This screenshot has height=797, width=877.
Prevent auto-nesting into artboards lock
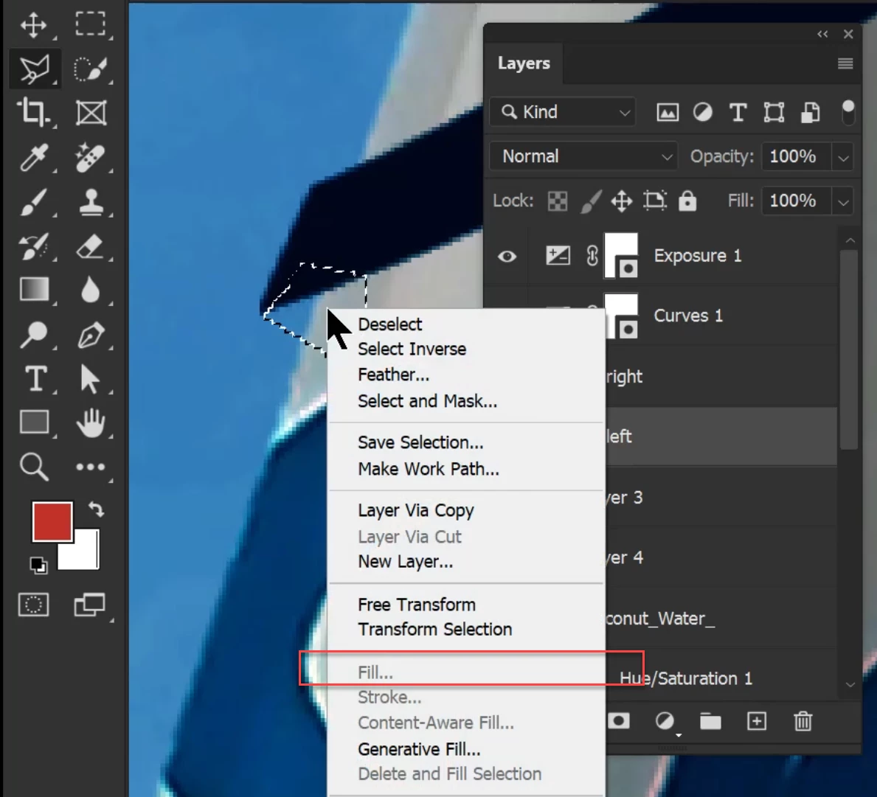(x=654, y=201)
